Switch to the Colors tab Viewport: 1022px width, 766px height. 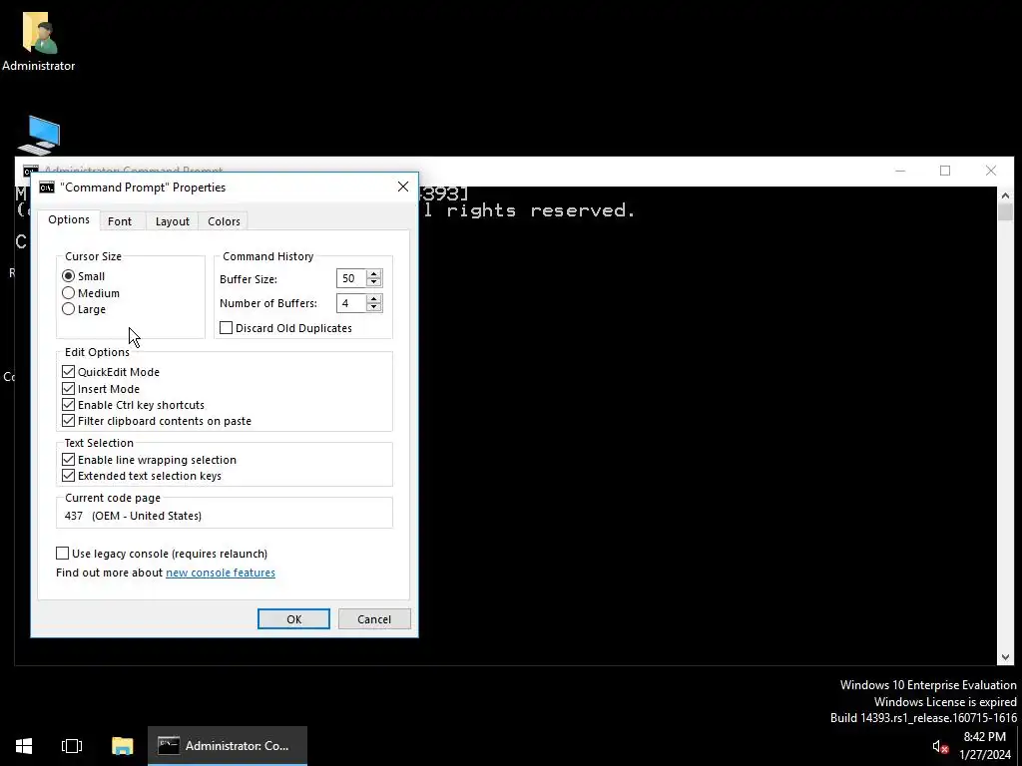pos(225,221)
